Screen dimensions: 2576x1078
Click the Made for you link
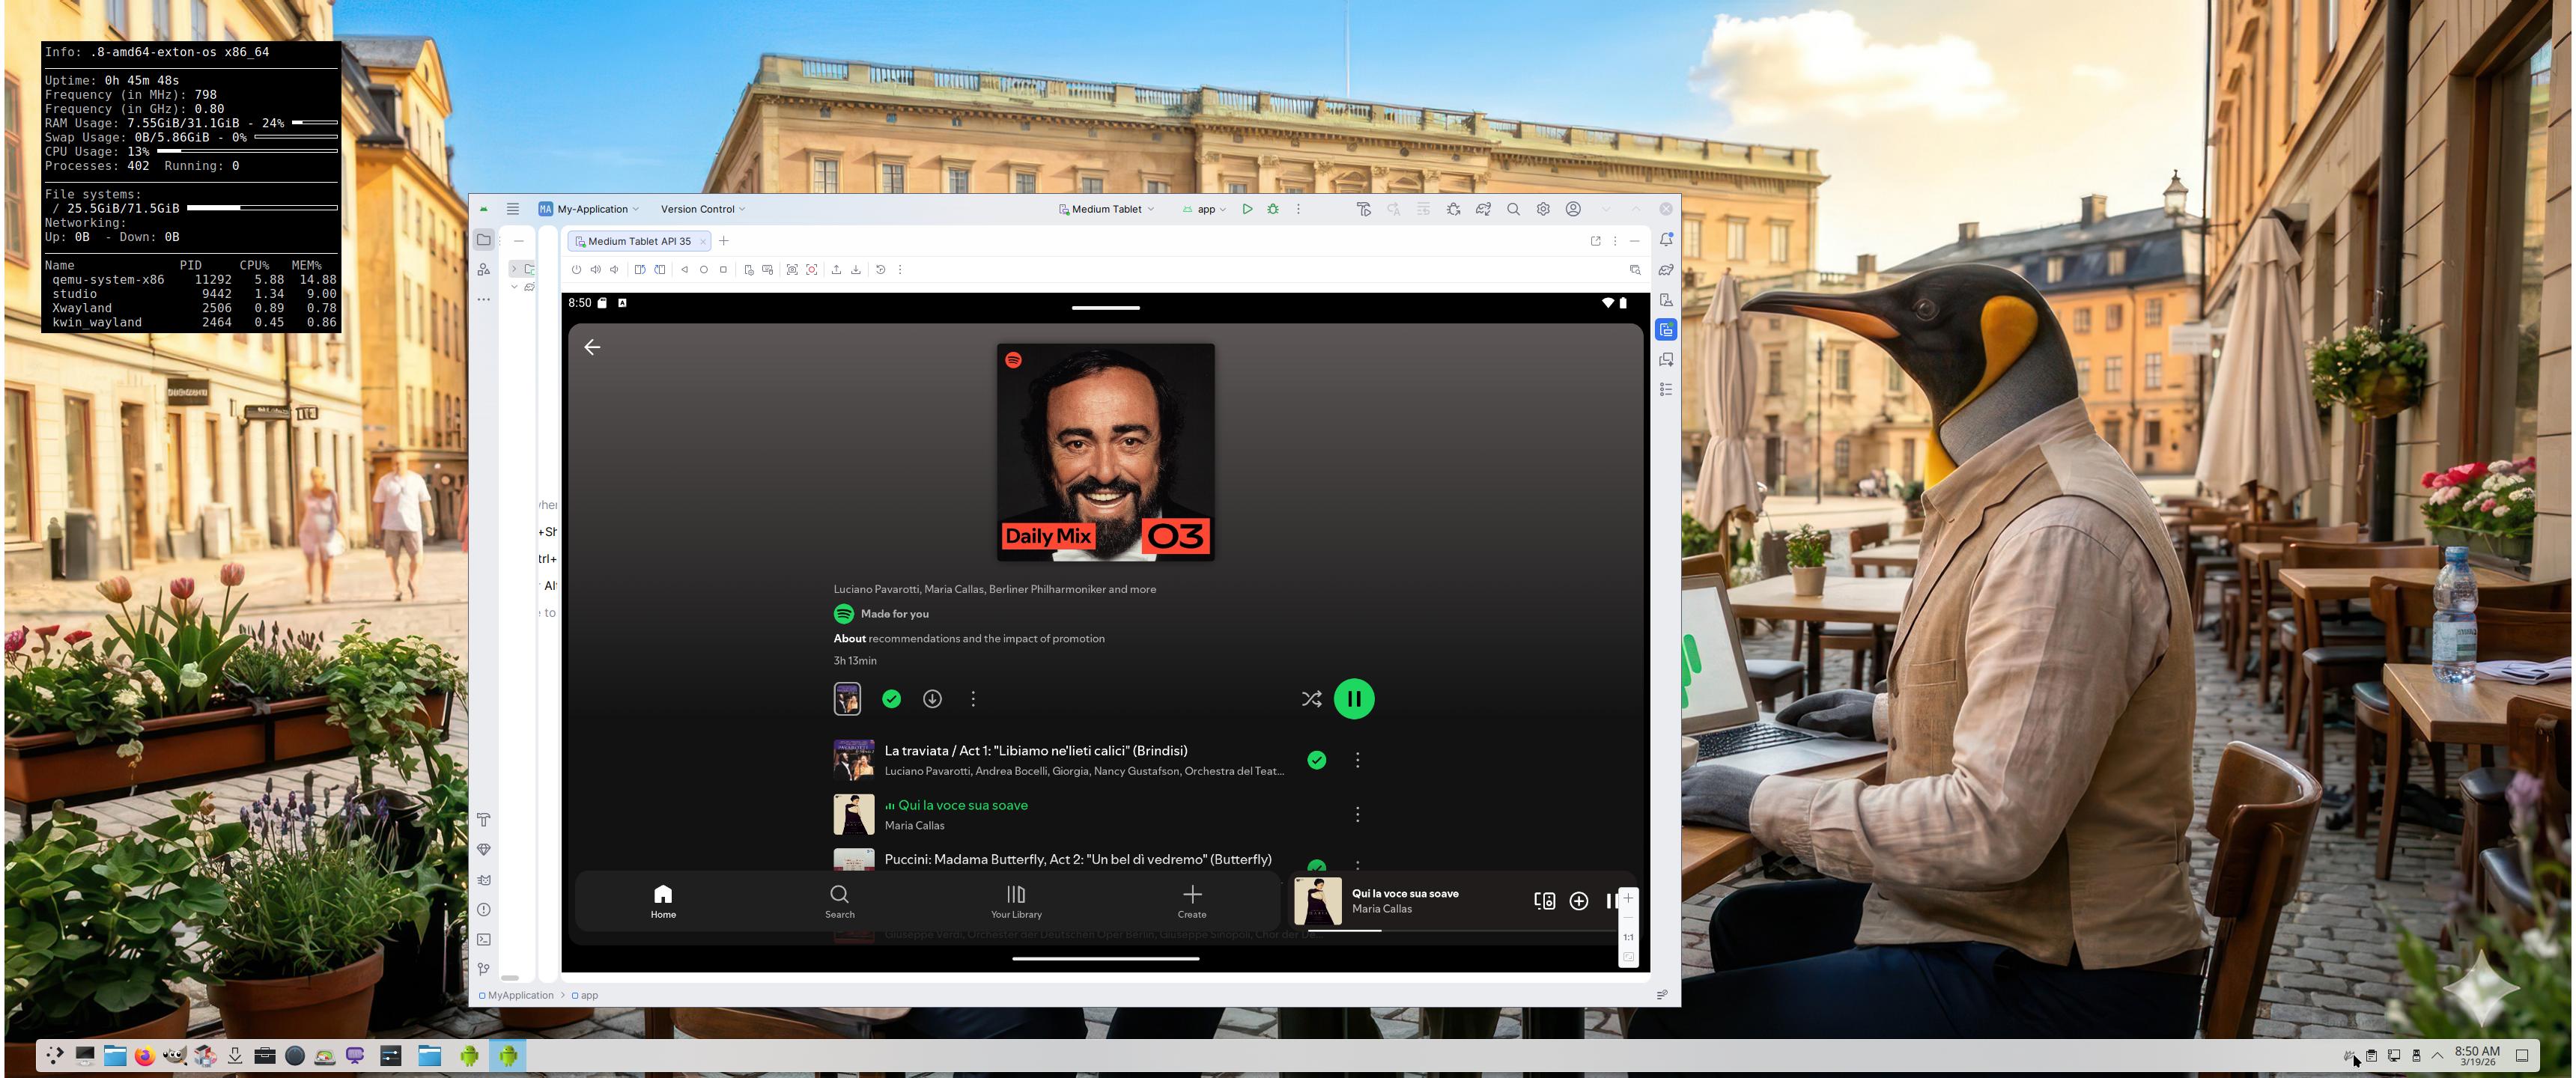pos(894,614)
